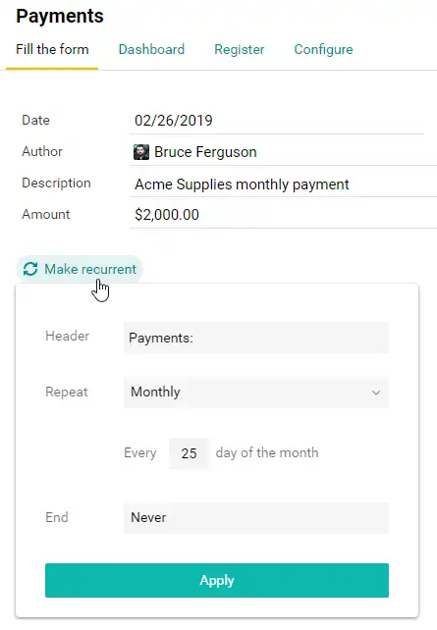Image resolution: width=437 pixels, height=630 pixels.
Task: Click the Description field label
Action: 56,184
